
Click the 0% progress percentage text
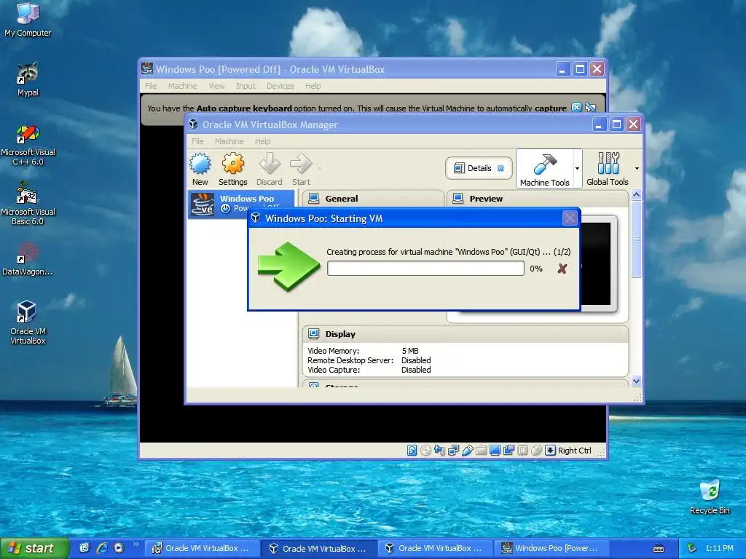point(536,269)
